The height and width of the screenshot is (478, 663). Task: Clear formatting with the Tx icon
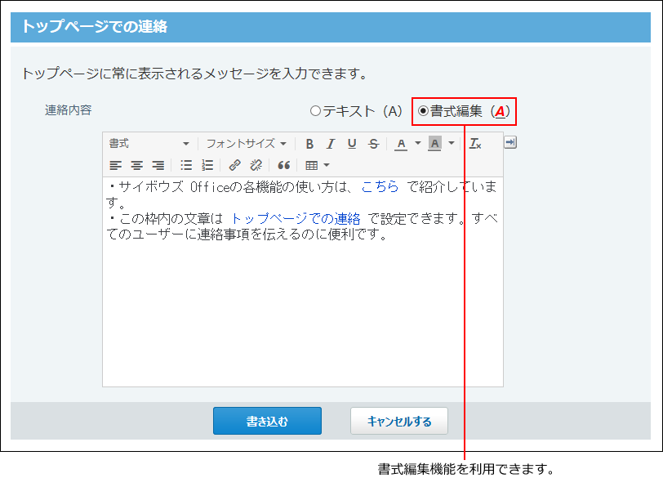click(475, 144)
